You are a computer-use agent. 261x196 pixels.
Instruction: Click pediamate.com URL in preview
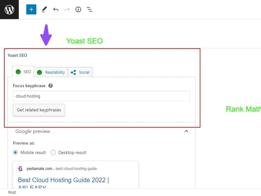39,169
